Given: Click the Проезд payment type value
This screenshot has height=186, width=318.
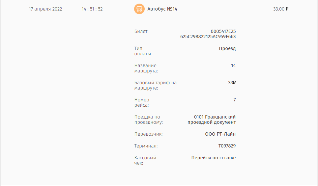Looking at the screenshot, I should [227, 49].
